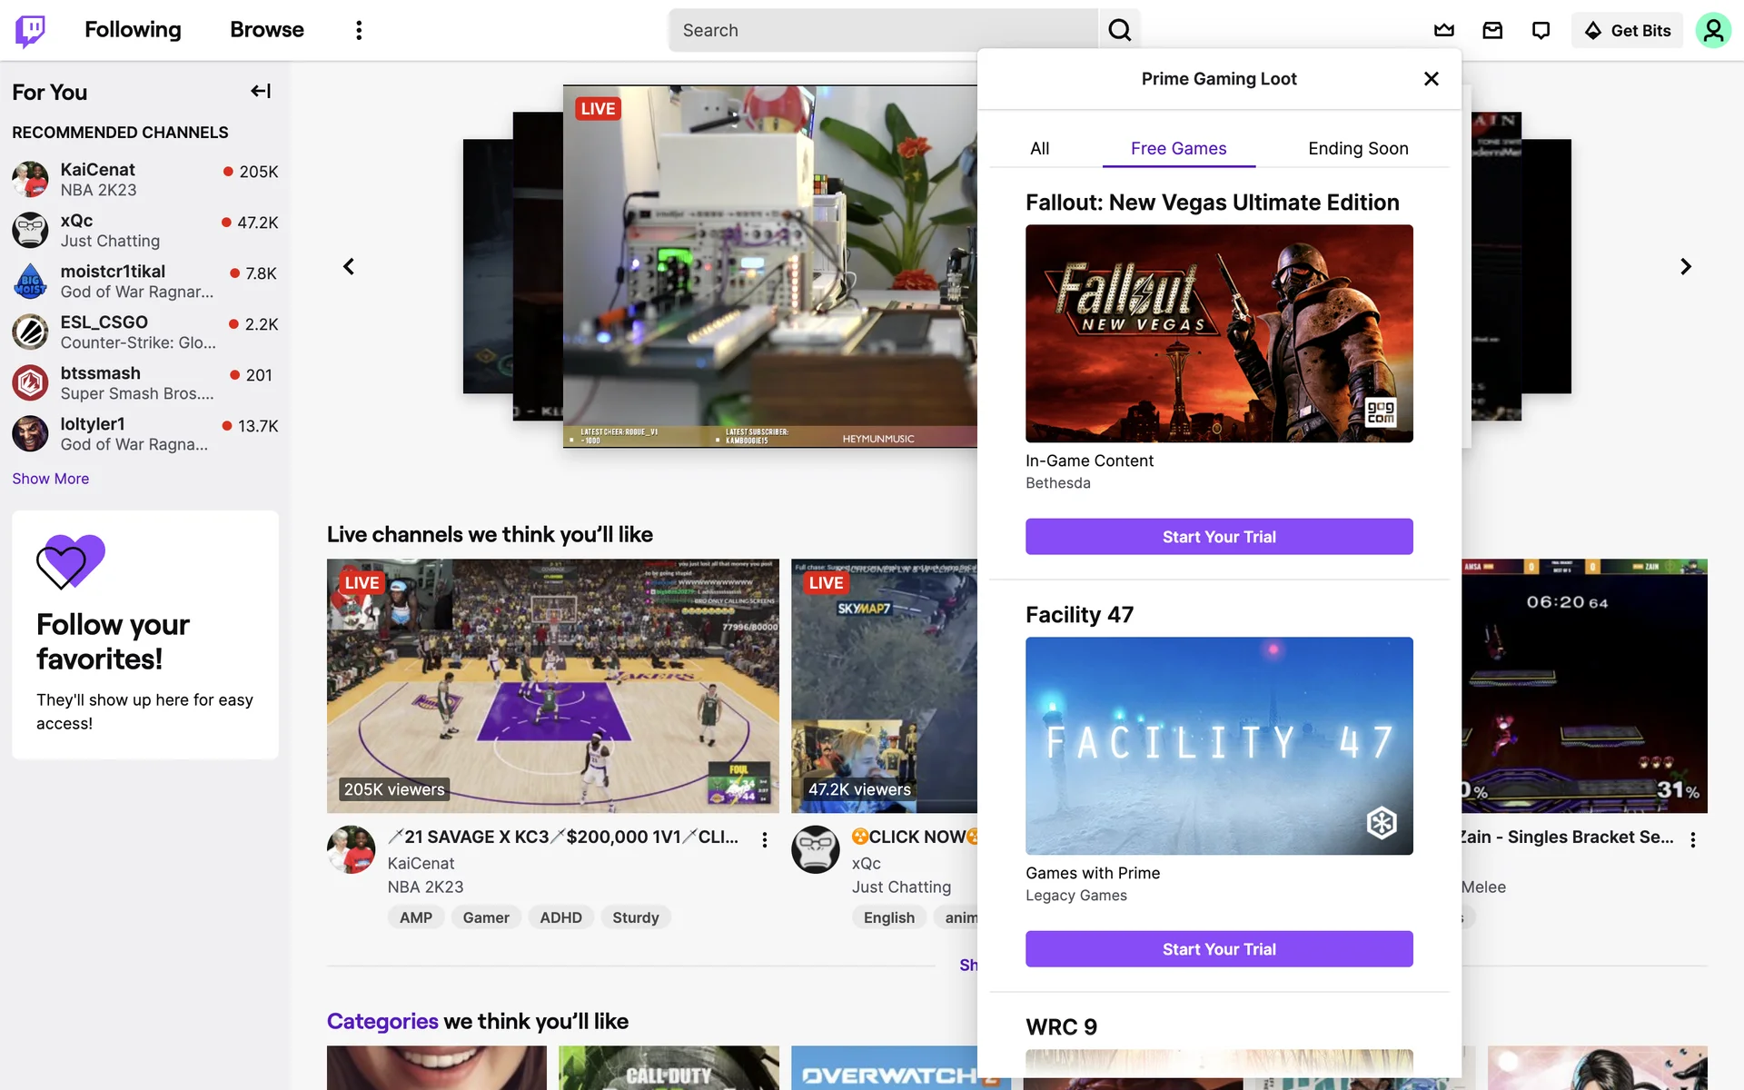Open the Facility 47 game thumbnail
Viewport: 1744px width, 1090px height.
coord(1219,745)
